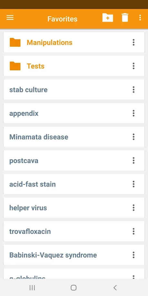The image size is (148, 296).
Task: Open options for Manipulations folder
Action: [134, 42]
